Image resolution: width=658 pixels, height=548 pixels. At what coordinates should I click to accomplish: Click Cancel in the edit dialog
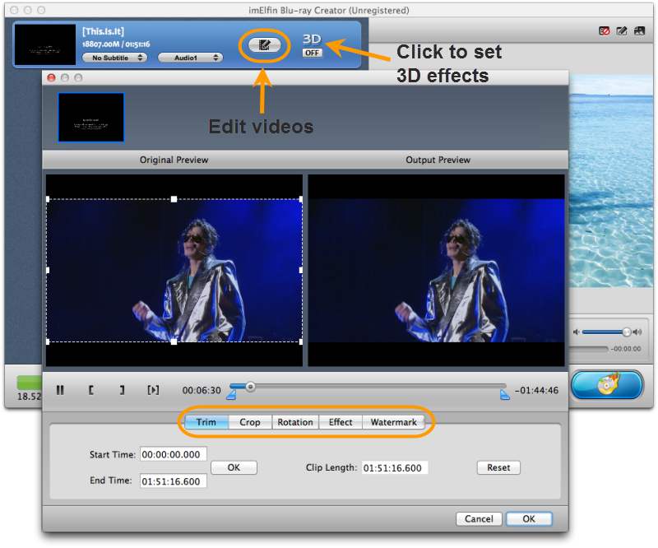tap(479, 518)
